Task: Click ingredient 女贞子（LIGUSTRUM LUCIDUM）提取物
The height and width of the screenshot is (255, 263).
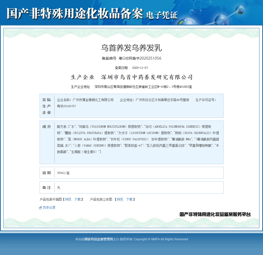Action: pos(144,133)
